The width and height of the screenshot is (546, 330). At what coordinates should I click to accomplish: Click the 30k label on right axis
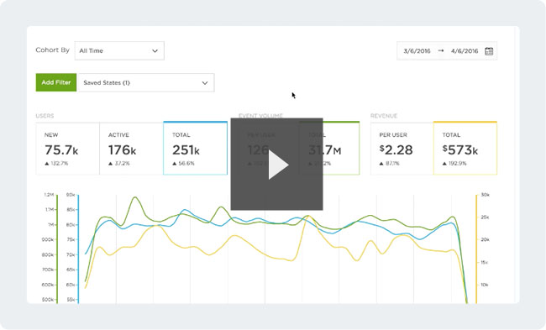[485, 195]
